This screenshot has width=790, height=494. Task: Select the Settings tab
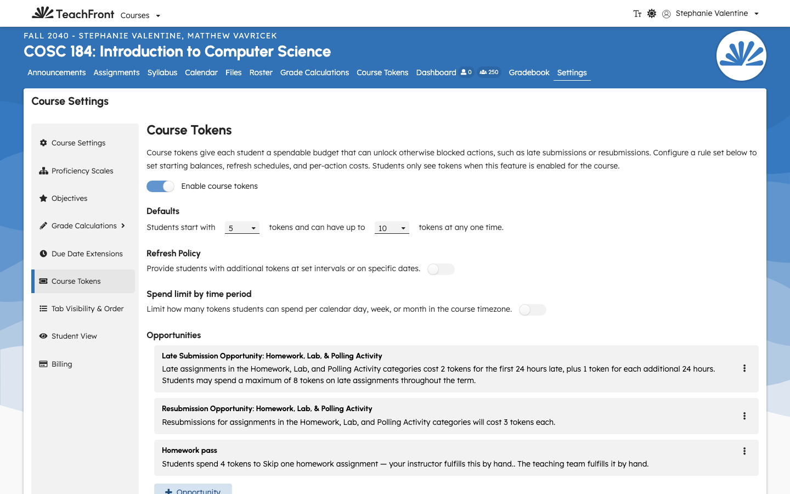click(x=572, y=72)
